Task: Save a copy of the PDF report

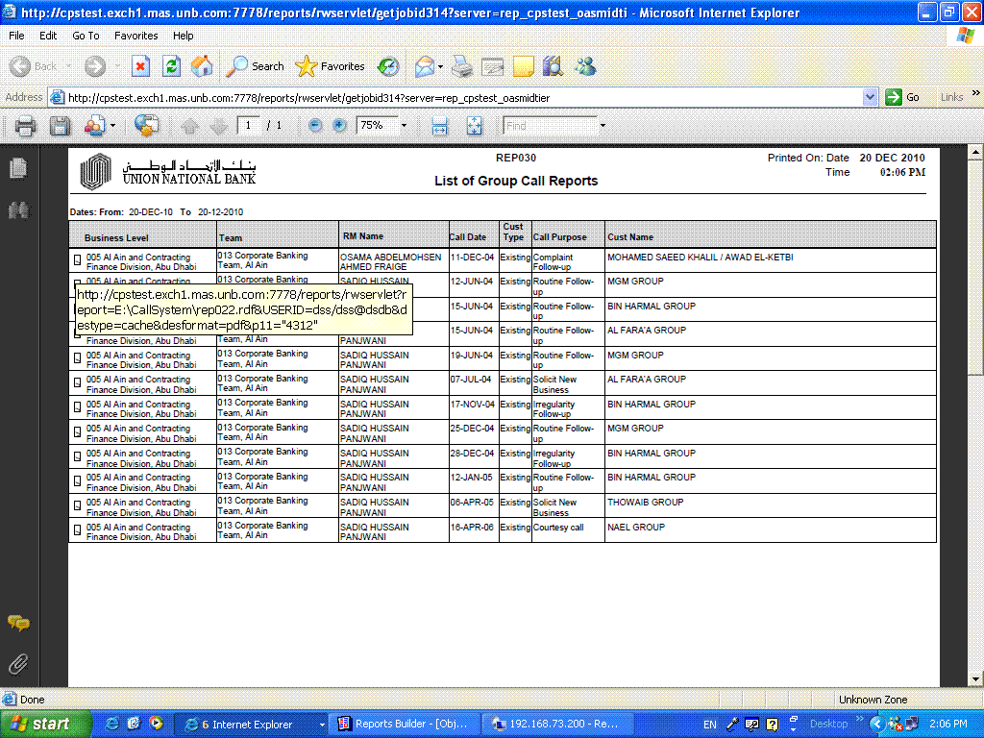Action: pyautogui.click(x=60, y=126)
